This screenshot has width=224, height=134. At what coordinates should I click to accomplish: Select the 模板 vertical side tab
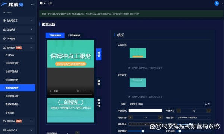[x=99, y=54]
